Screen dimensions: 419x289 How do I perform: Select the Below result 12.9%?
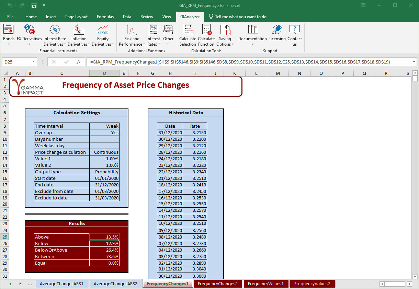tap(104, 243)
